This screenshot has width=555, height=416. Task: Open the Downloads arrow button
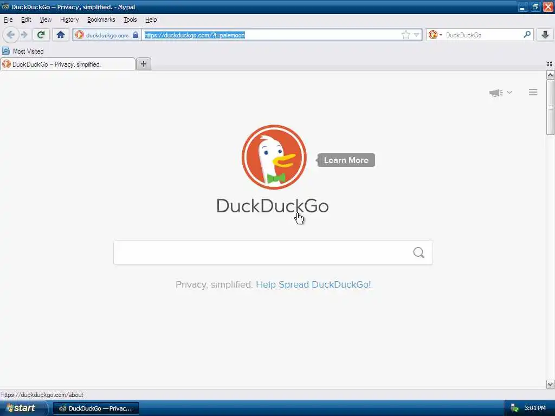point(545,35)
